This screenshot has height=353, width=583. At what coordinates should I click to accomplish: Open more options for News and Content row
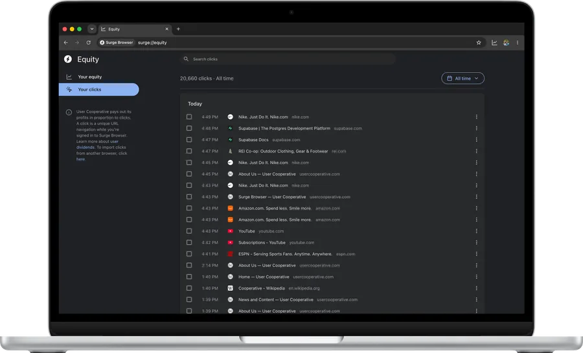[476, 299]
